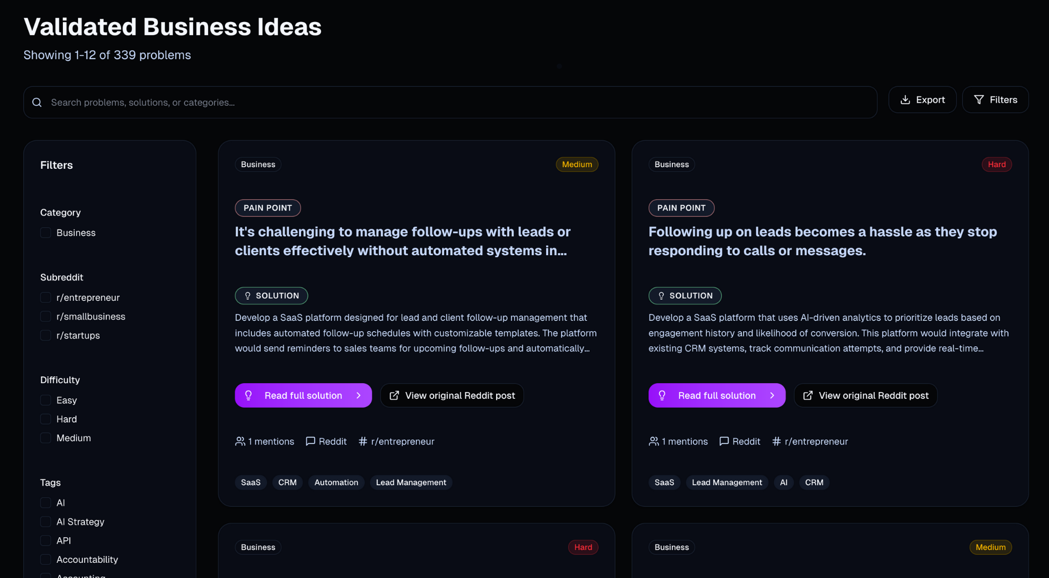Select the Lead Management tag on second card
The image size is (1049, 578).
(x=726, y=482)
